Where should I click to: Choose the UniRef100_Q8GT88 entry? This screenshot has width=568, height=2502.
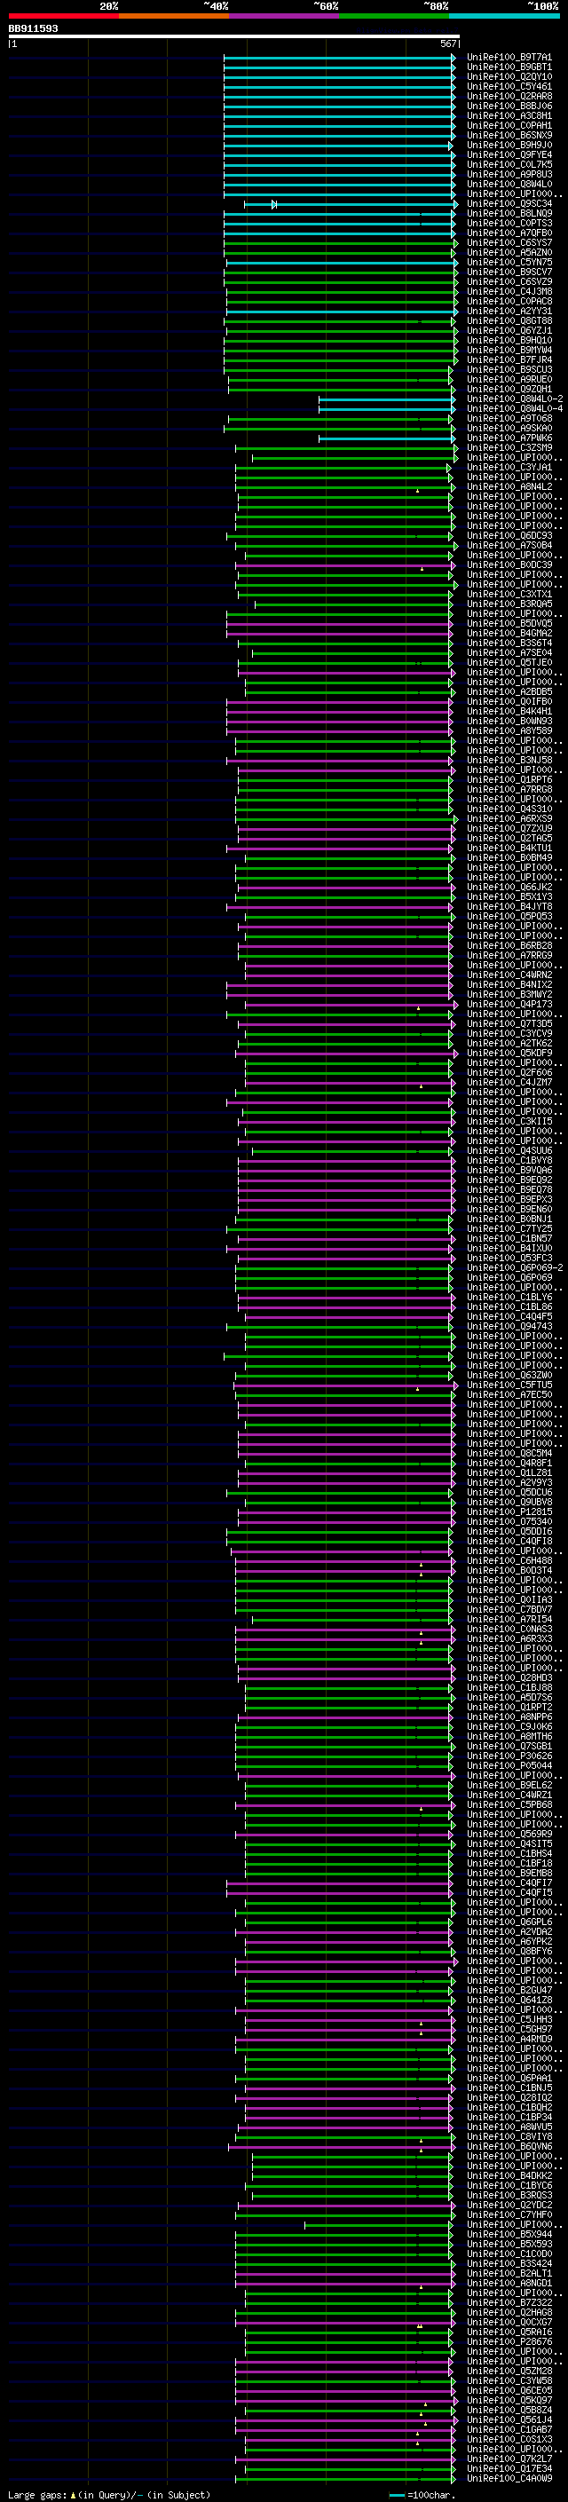[x=509, y=320]
